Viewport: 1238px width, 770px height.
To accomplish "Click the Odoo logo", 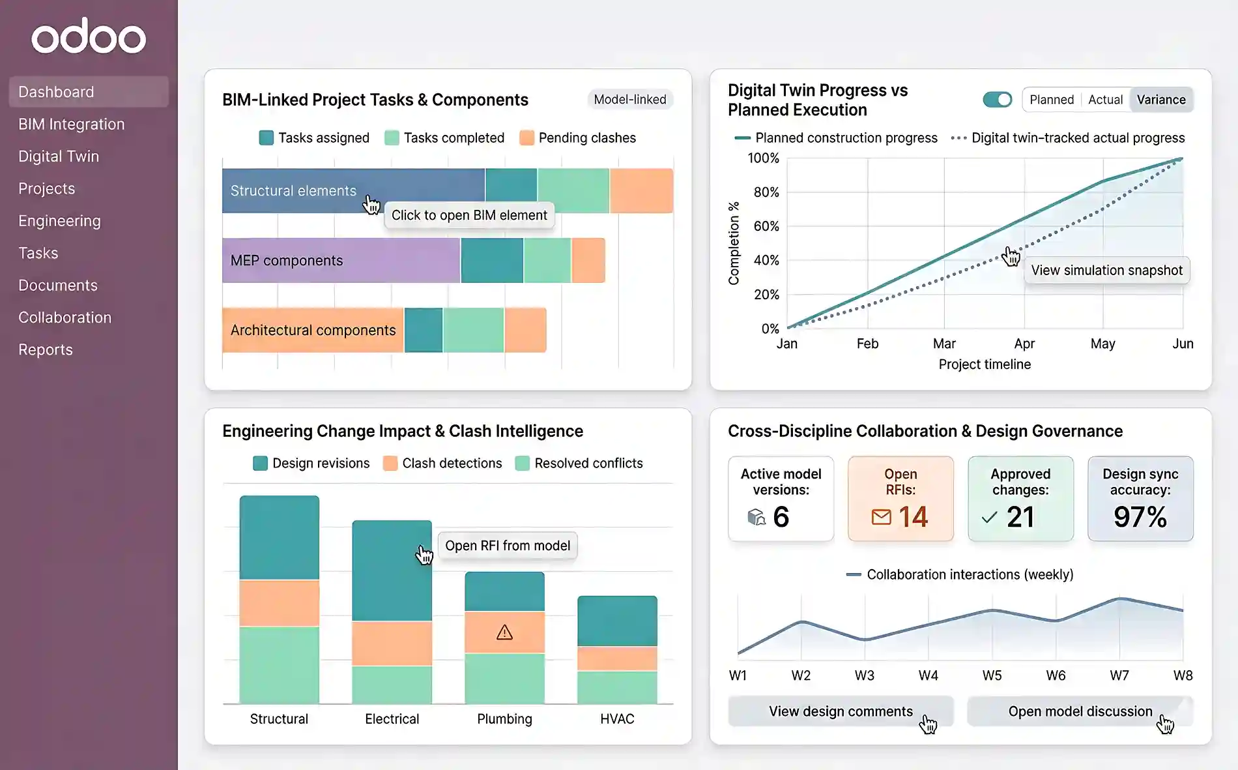I will pos(89,37).
